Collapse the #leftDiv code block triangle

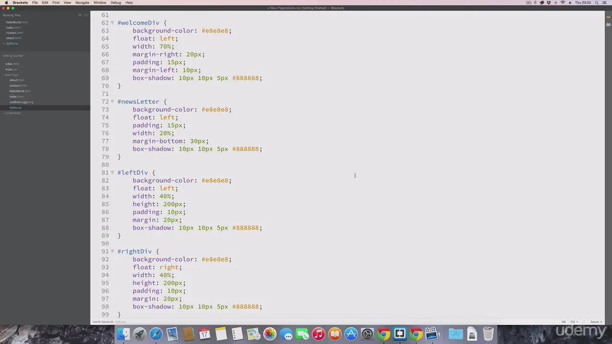click(x=112, y=172)
